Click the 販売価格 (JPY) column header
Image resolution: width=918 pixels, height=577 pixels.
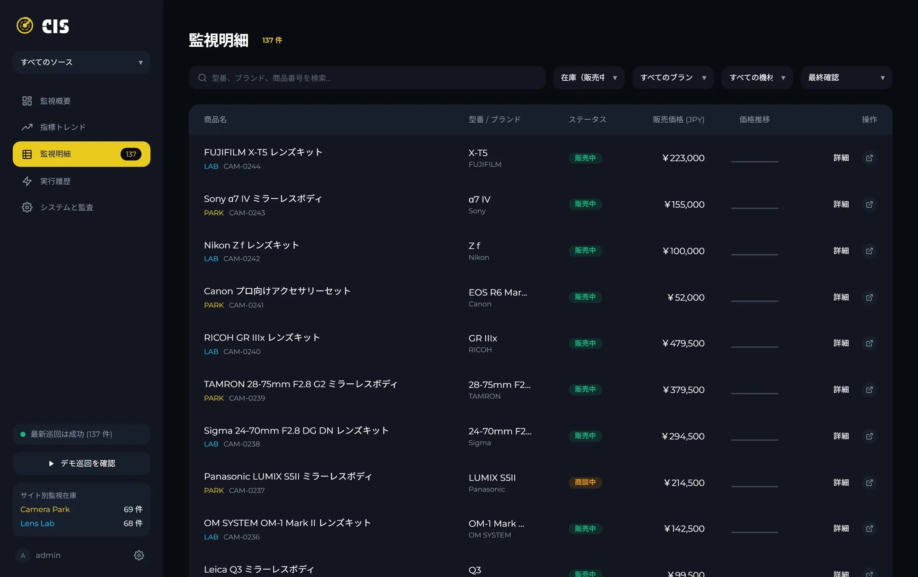pos(679,120)
